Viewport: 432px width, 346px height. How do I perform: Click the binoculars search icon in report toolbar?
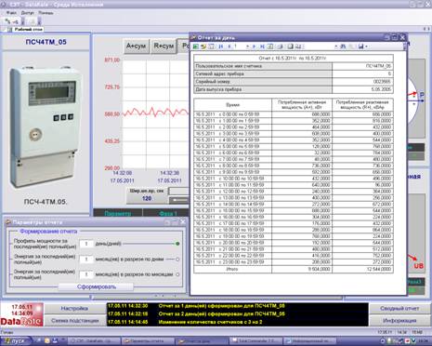coord(343,47)
